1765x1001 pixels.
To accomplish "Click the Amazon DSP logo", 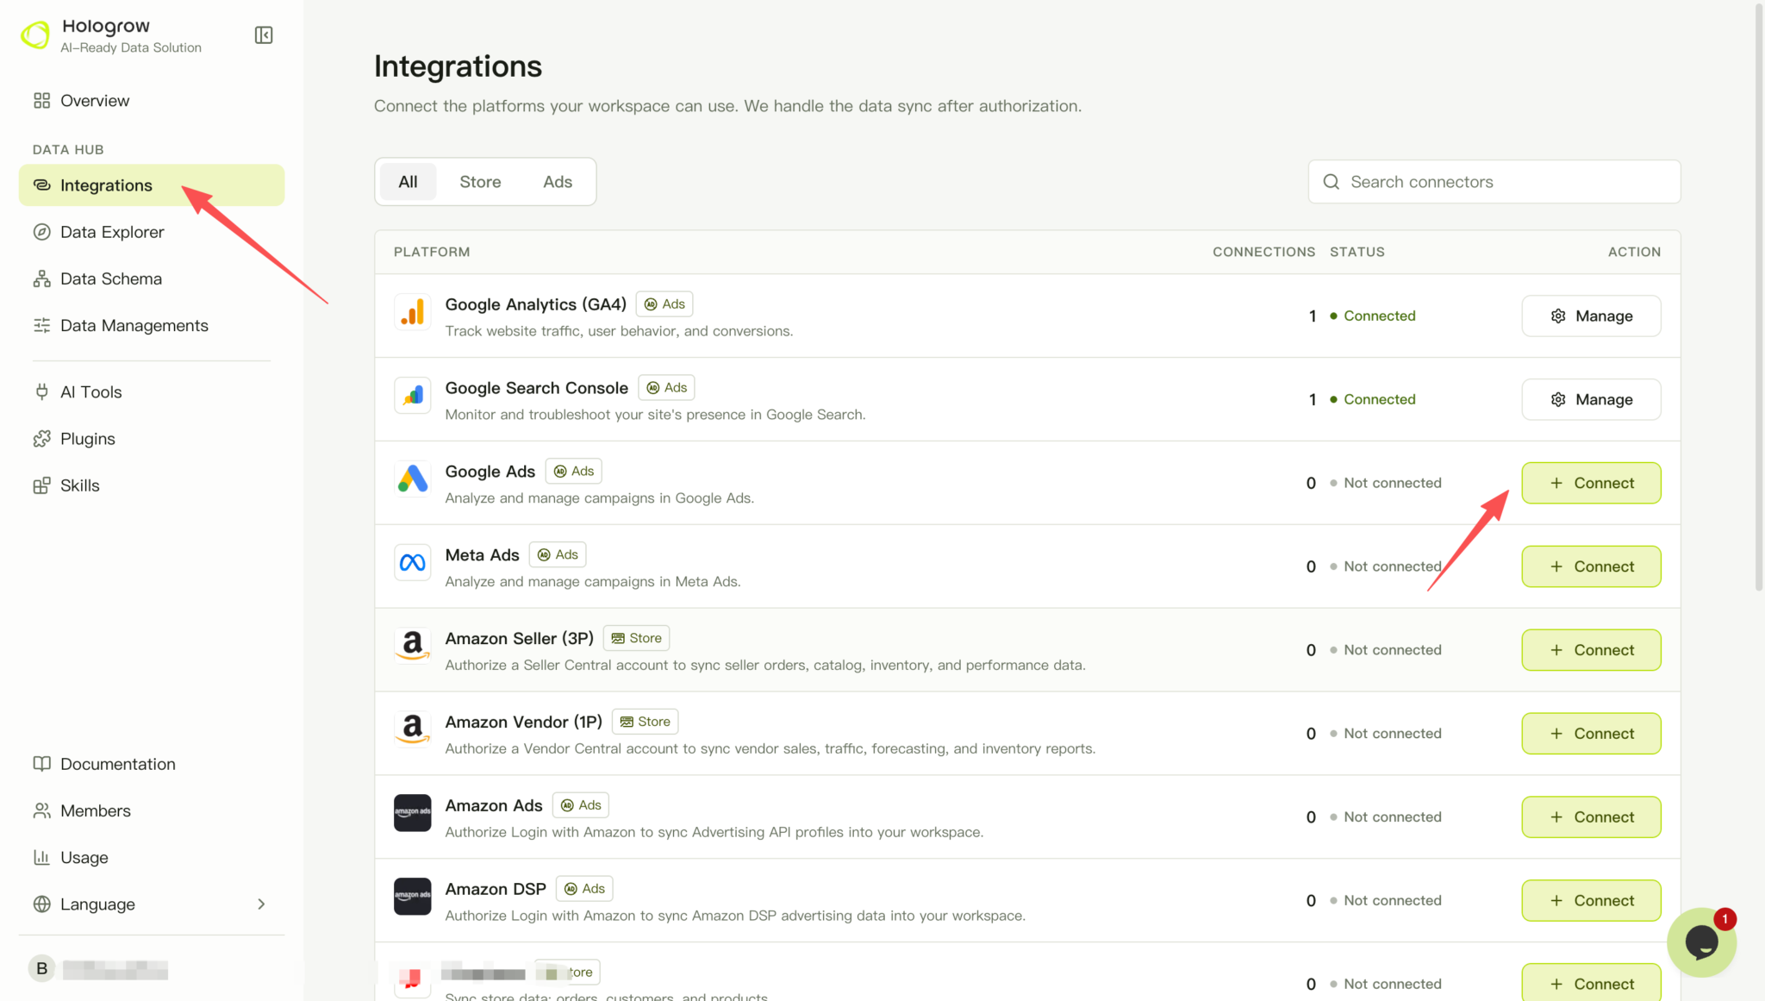I will click(x=412, y=897).
